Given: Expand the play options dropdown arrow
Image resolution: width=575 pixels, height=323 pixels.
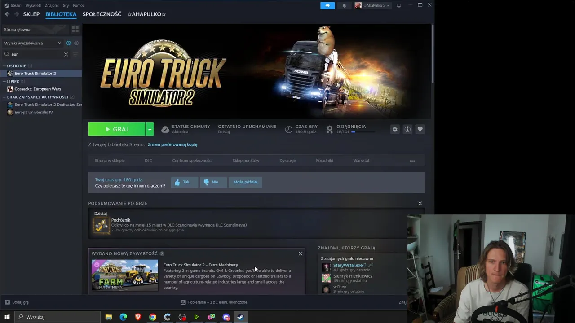Looking at the screenshot, I should tap(150, 129).
